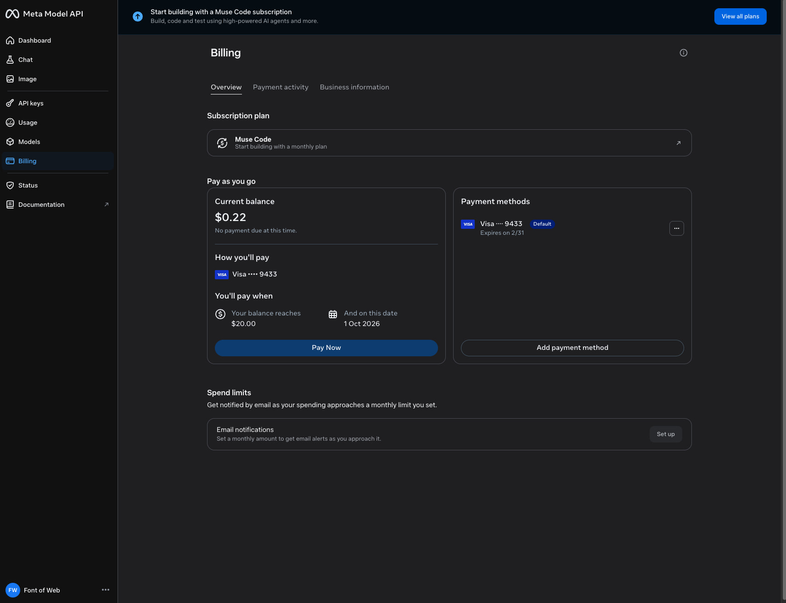Click Add payment method button

pos(573,348)
